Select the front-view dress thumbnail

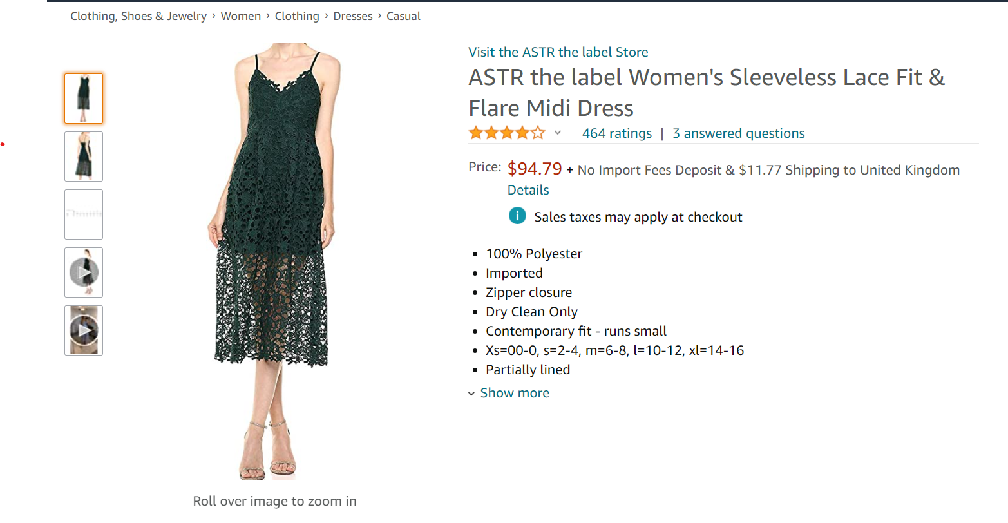coord(84,99)
